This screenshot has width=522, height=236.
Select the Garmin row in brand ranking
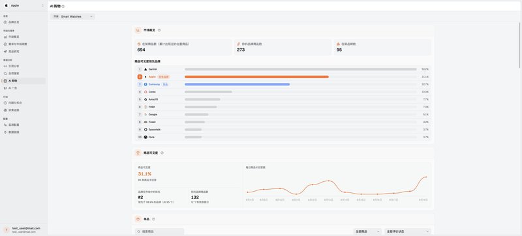(x=283, y=69)
